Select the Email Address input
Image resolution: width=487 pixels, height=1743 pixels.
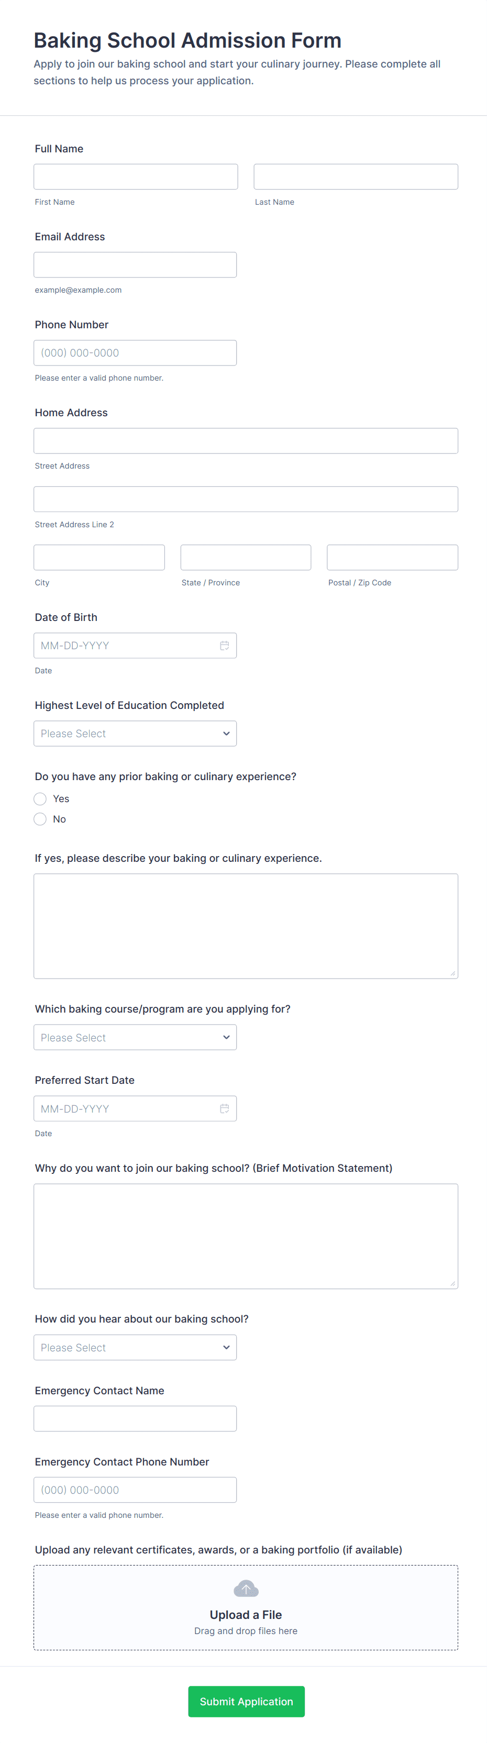pyautogui.click(x=135, y=264)
